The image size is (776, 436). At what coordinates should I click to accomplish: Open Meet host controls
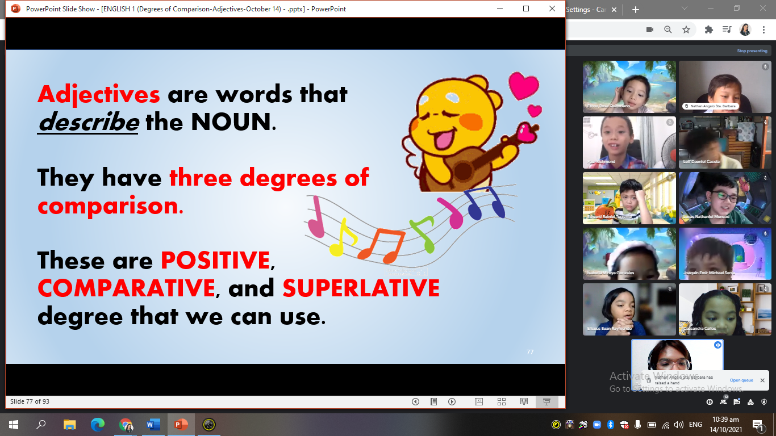764,401
